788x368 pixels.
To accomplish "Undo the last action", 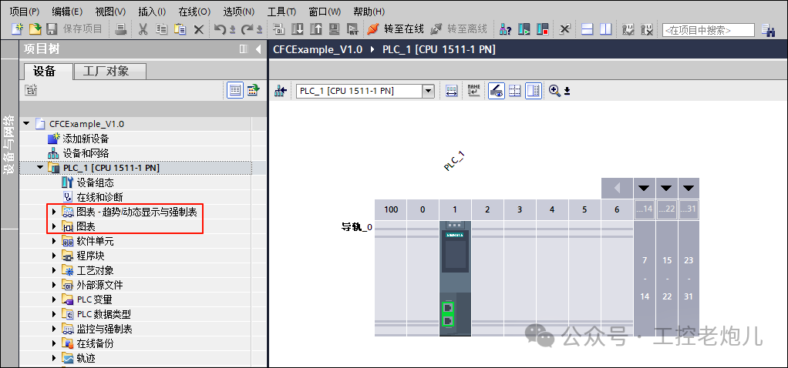I will (221, 29).
